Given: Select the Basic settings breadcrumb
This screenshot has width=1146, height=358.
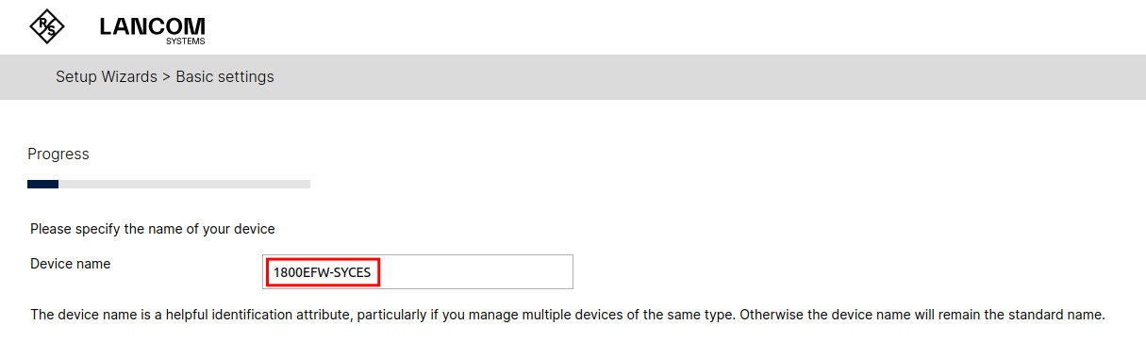Looking at the screenshot, I should coord(224,77).
